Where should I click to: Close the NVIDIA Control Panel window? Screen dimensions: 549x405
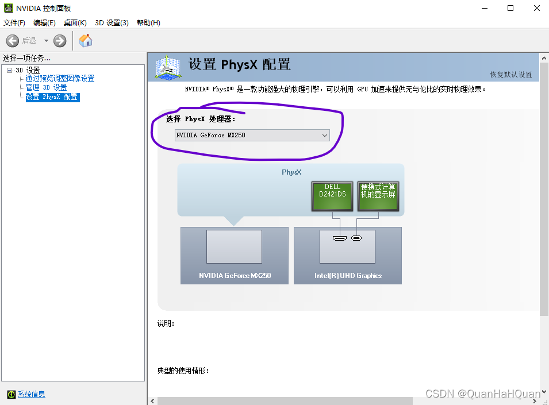click(537, 8)
